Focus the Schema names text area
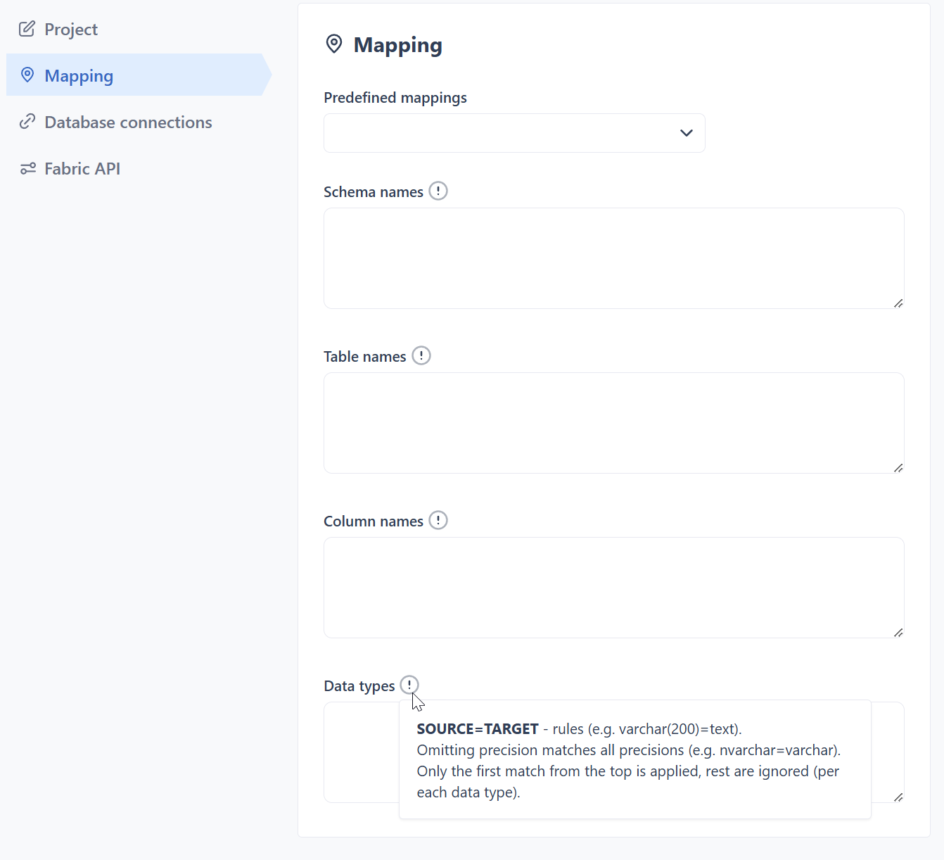944x860 pixels. [x=612, y=258]
